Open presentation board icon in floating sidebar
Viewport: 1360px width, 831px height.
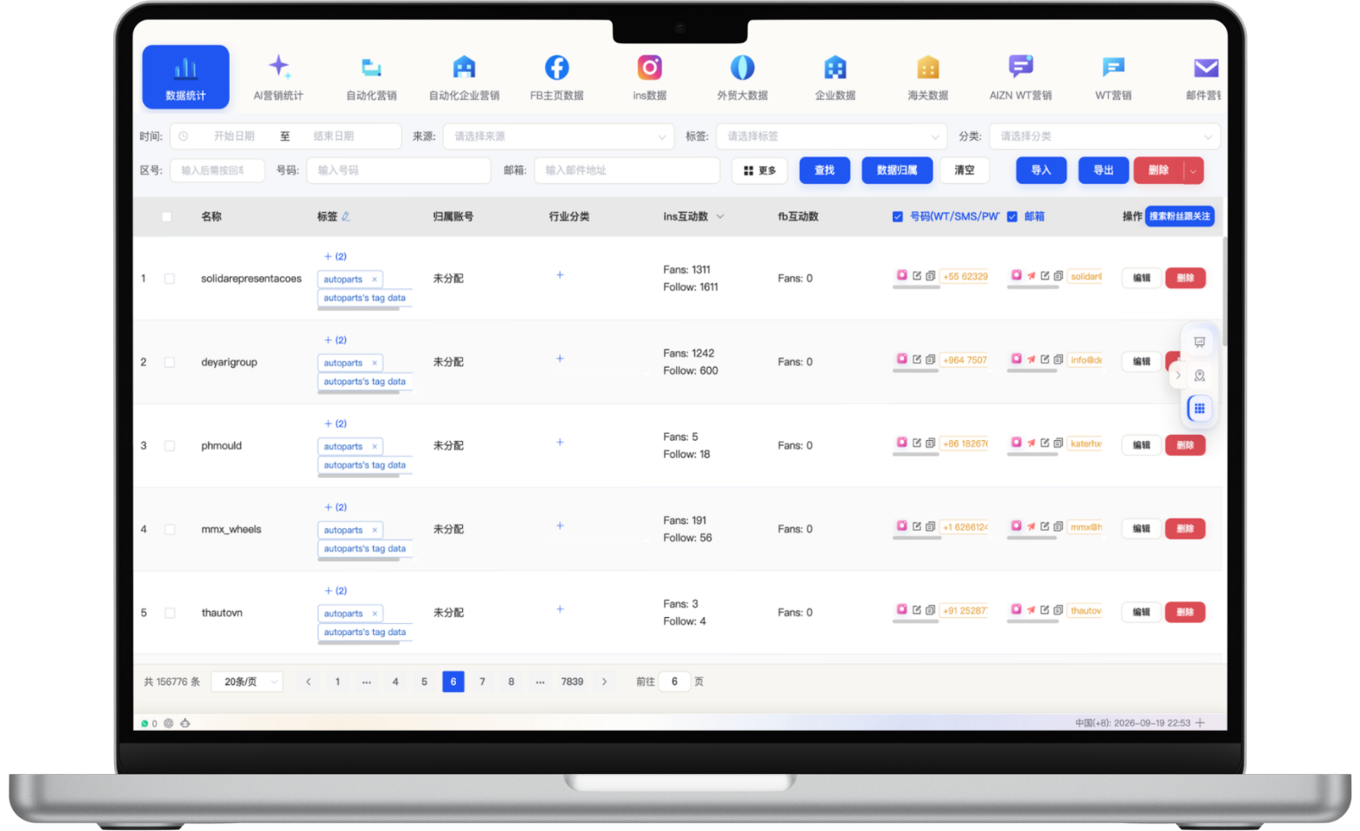coord(1199,343)
